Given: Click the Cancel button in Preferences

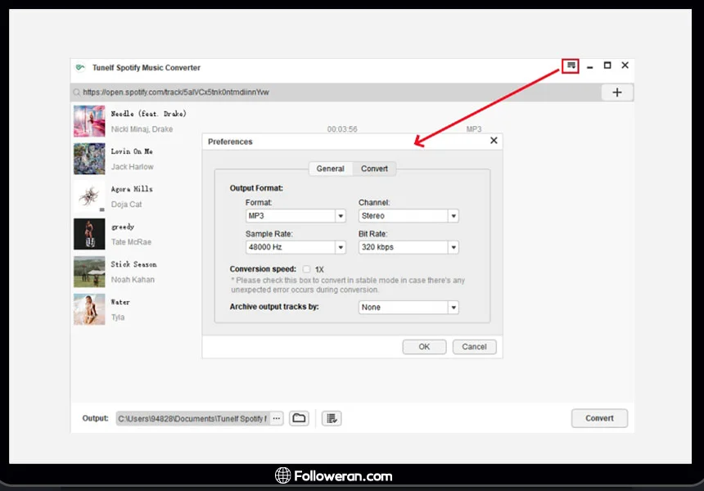Looking at the screenshot, I should [474, 347].
